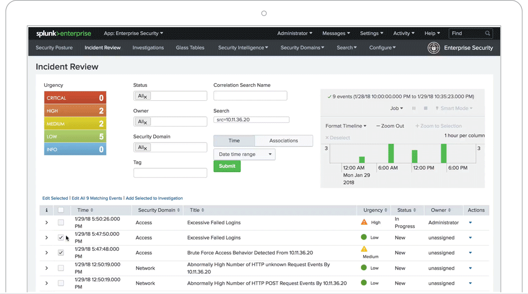Remove the All filter from Owner

coord(145,123)
